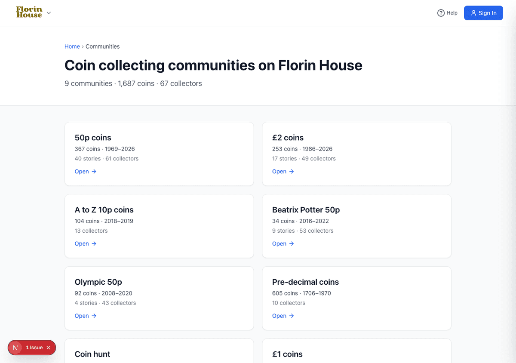Click '367 coins · 1969–2026' text

coord(105,149)
